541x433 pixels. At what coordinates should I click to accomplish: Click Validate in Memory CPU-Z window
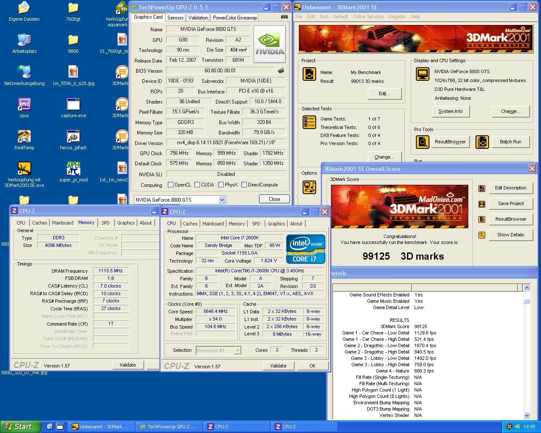coord(128,365)
